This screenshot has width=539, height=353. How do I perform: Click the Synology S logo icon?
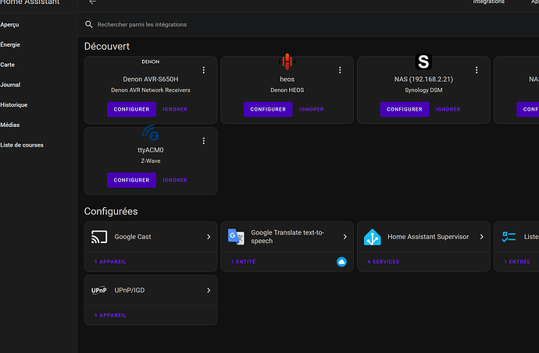click(x=423, y=62)
